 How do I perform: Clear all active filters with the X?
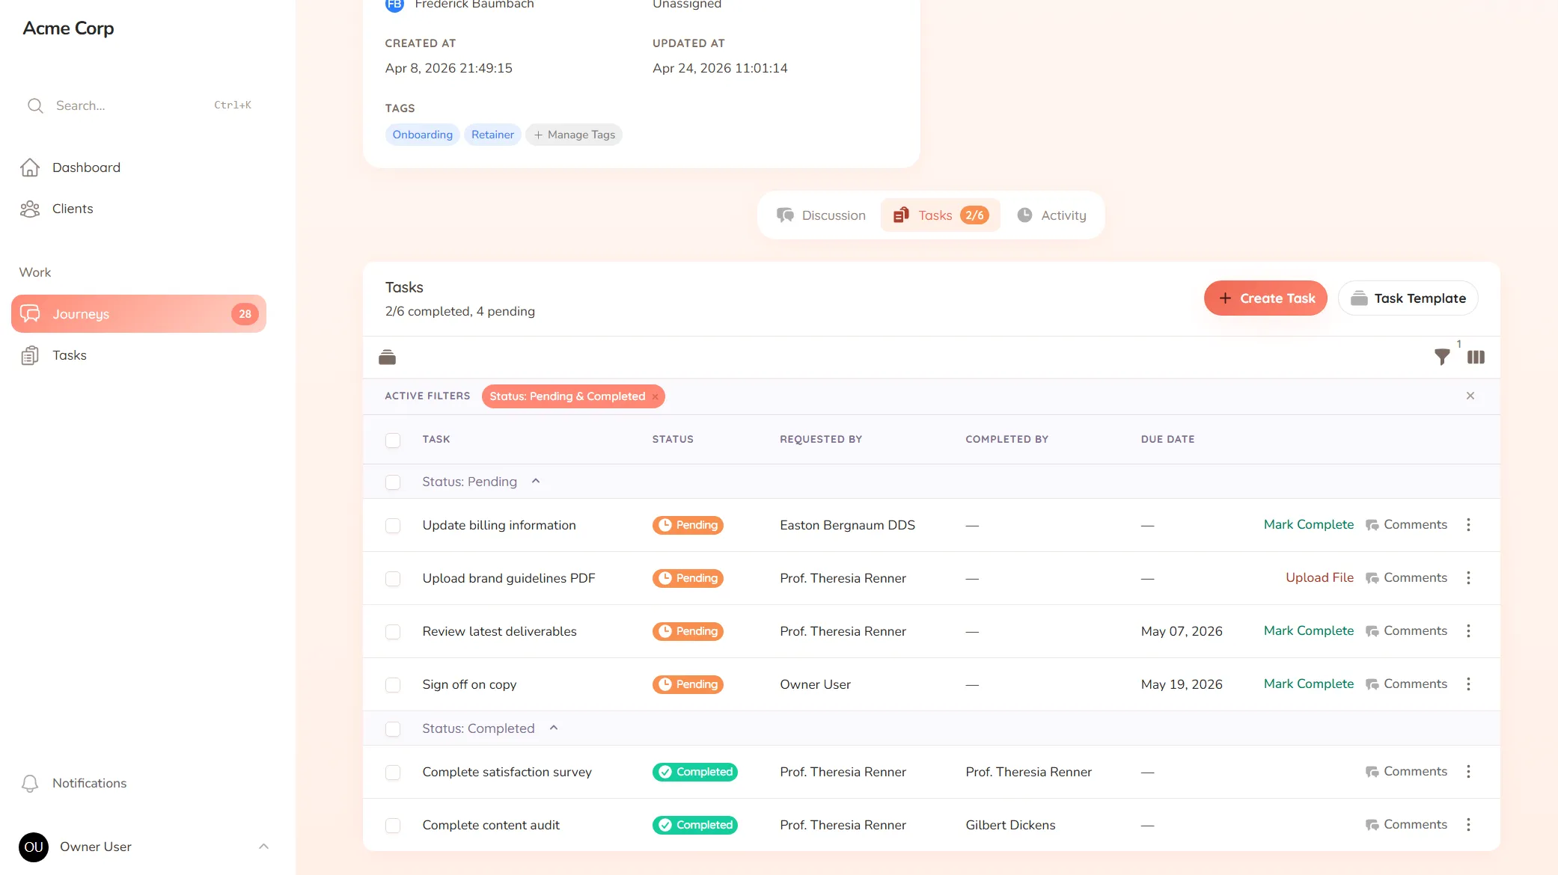1470,396
